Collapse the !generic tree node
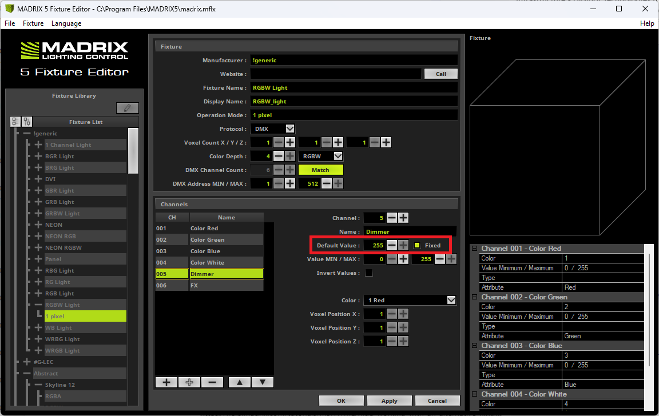Viewport: 659px width, 416px height. (27, 134)
